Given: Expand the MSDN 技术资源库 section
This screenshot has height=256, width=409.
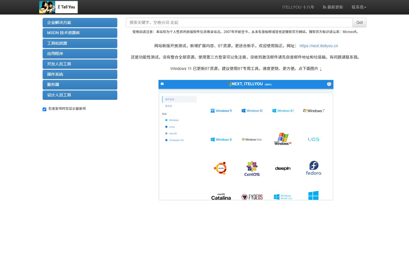Looking at the screenshot, I should pos(80,33).
